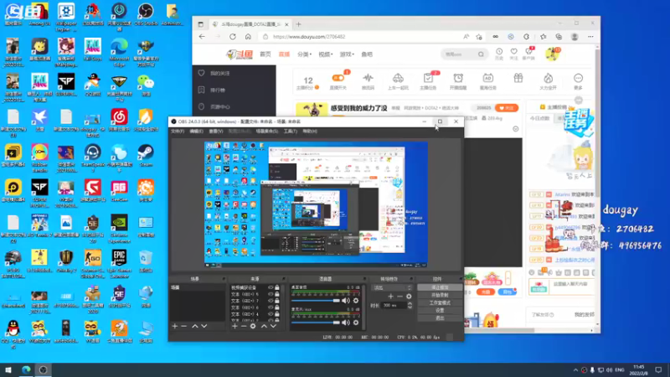This screenshot has width=670, height=377.
Task: Adjust the mic/aux volume slider
Action: (x=316, y=323)
